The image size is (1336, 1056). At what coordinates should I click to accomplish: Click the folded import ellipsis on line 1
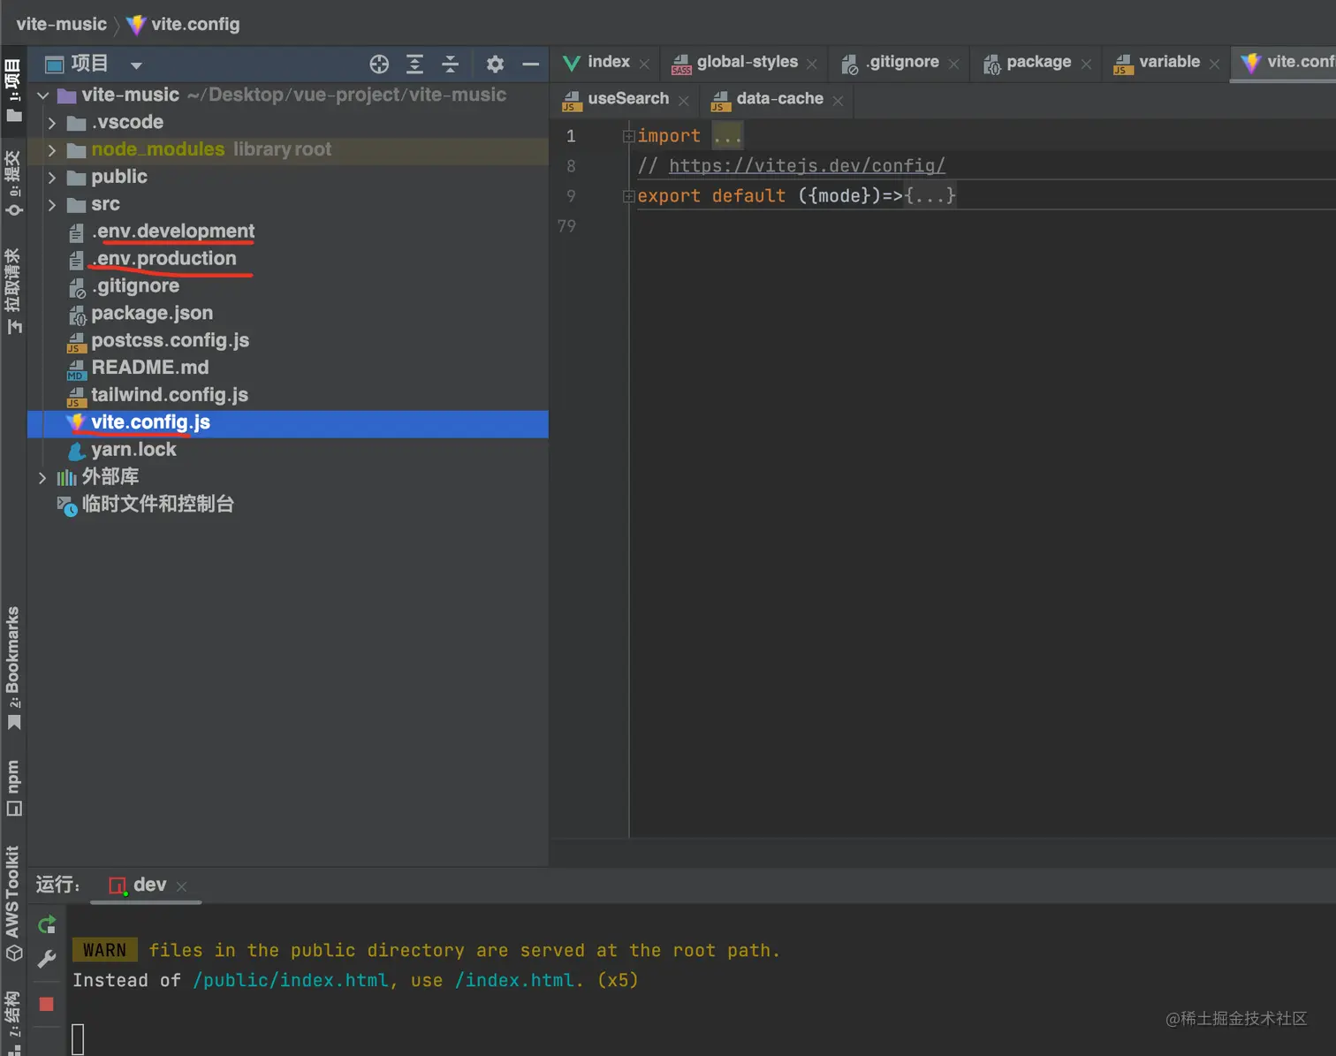click(x=727, y=136)
